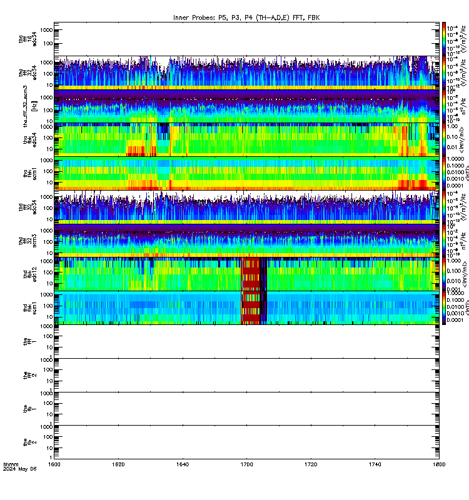The height and width of the screenshot is (500, 469).
Task: Click the 1620 time axis label
Action: 118,464
